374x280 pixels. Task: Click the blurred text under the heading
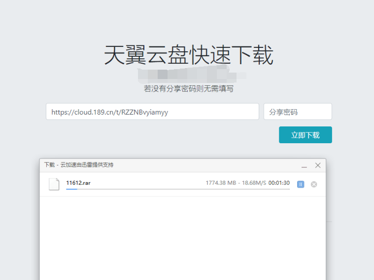(192, 76)
